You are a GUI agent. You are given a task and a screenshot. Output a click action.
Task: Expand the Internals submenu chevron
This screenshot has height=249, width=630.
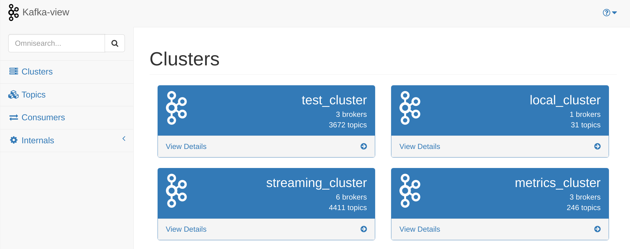point(124,139)
